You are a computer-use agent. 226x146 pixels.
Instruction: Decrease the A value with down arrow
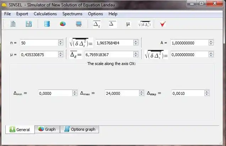click(x=211, y=44)
